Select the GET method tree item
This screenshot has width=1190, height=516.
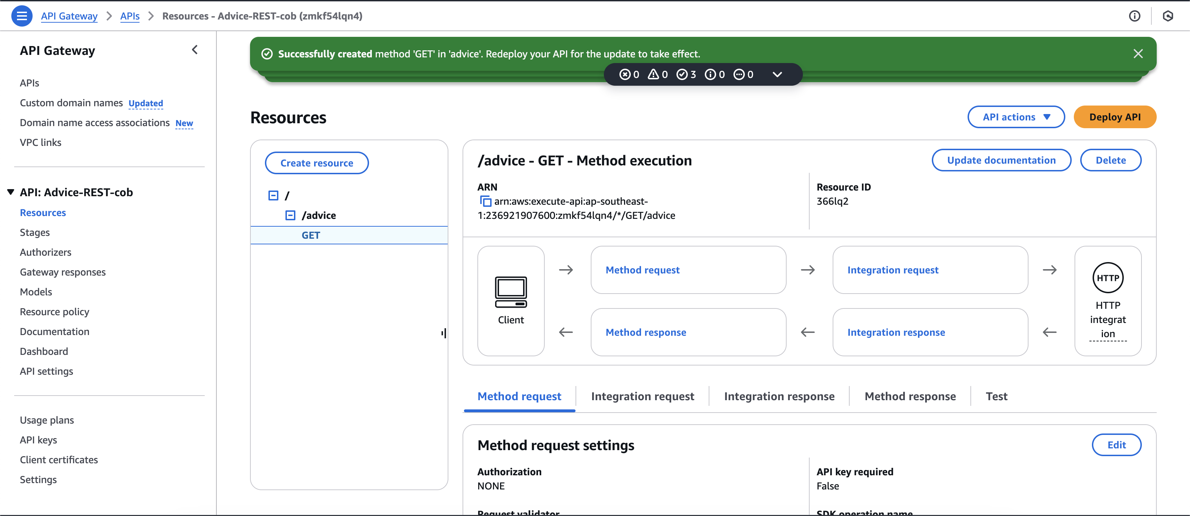click(311, 235)
